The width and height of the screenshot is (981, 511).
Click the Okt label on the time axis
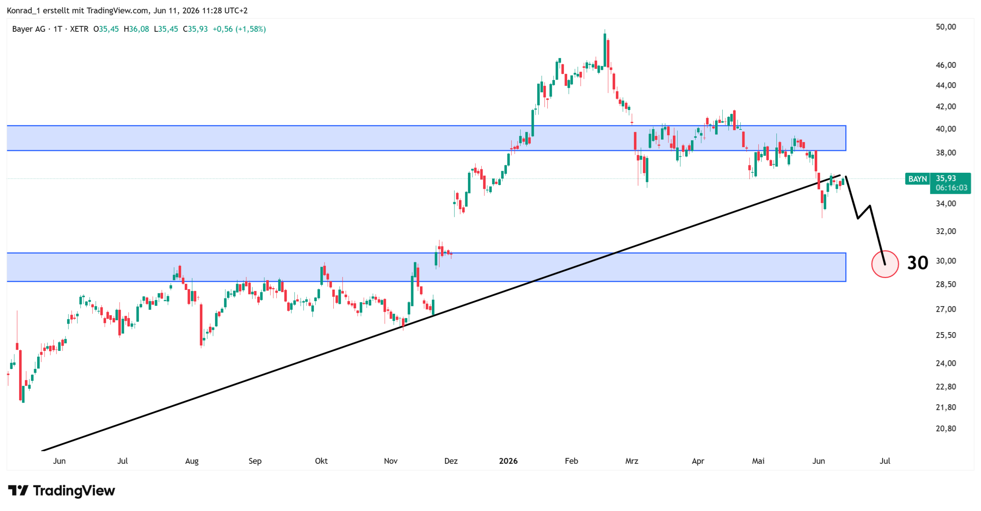pyautogui.click(x=321, y=461)
